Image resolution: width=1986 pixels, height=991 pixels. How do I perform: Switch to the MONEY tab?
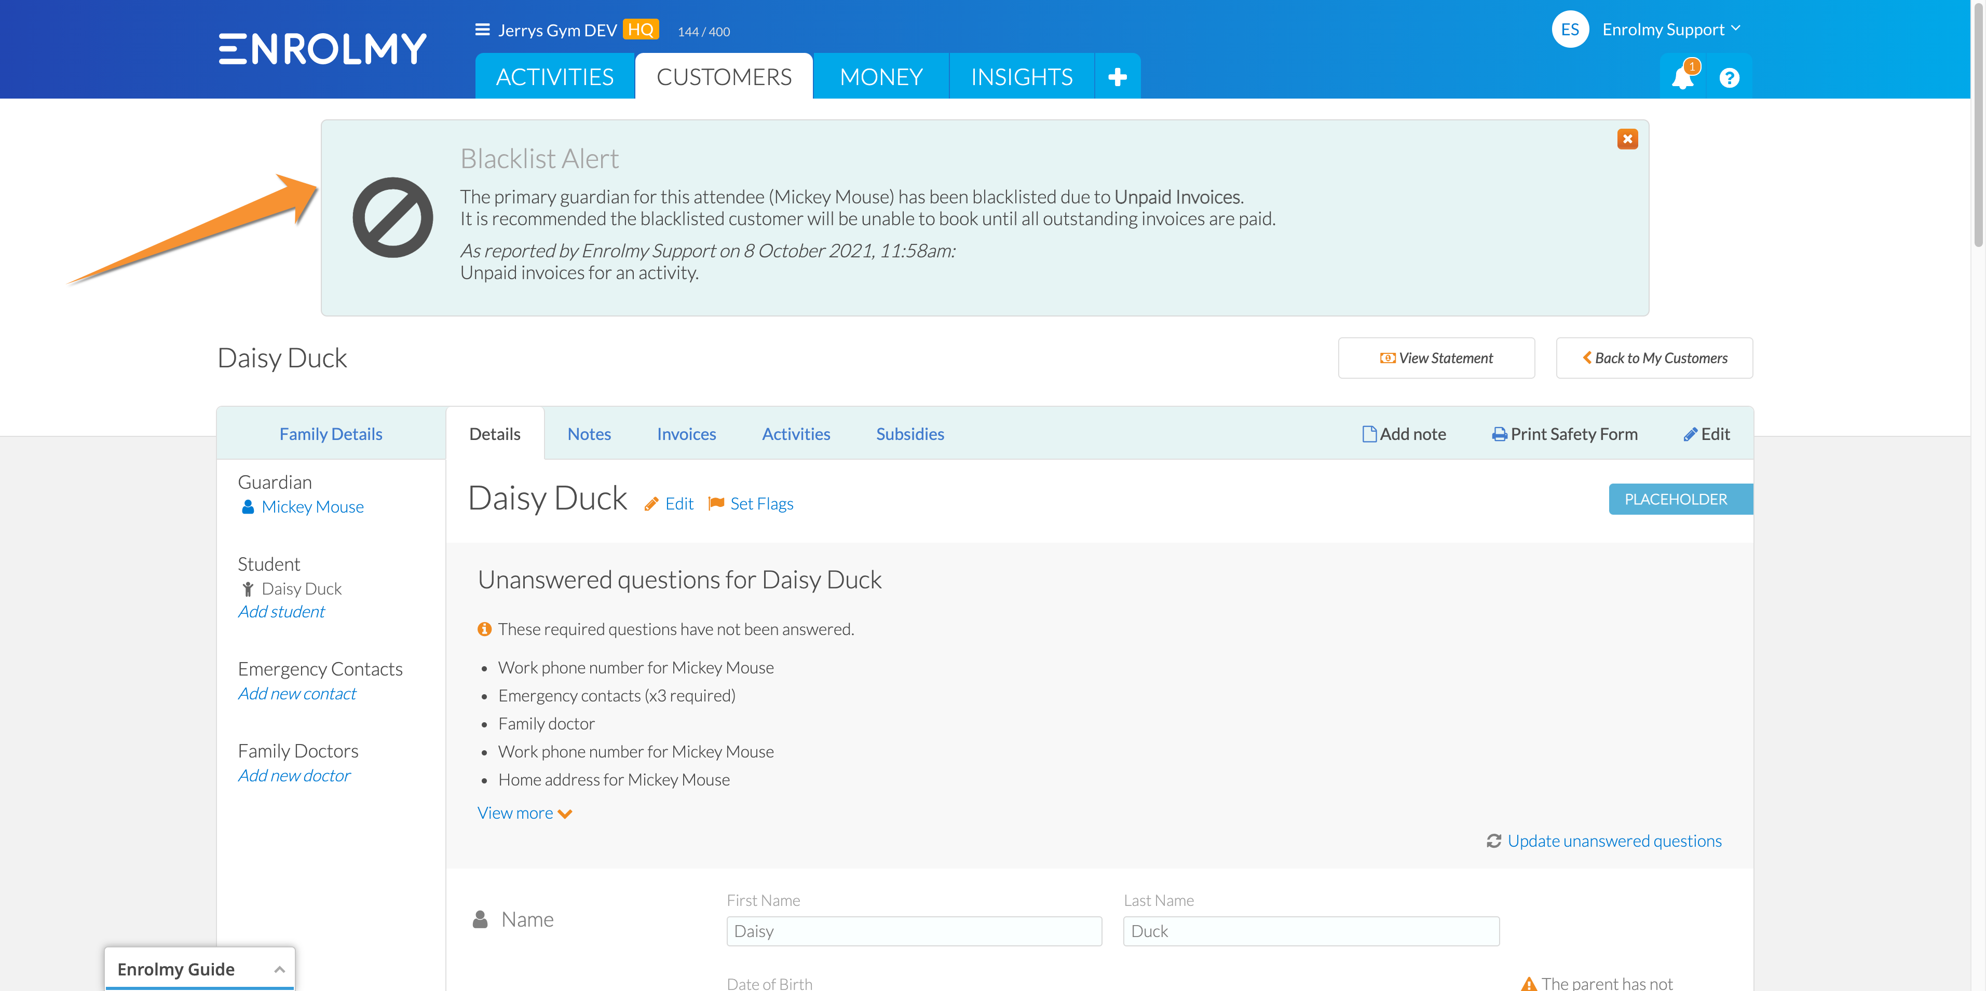(881, 76)
